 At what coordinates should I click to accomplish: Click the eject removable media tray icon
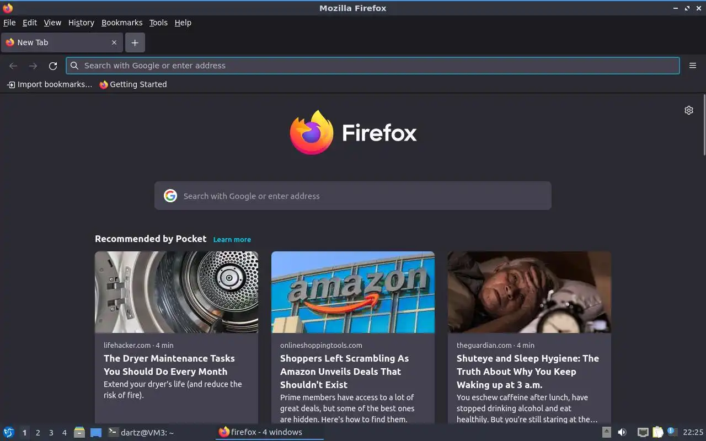[606, 432]
